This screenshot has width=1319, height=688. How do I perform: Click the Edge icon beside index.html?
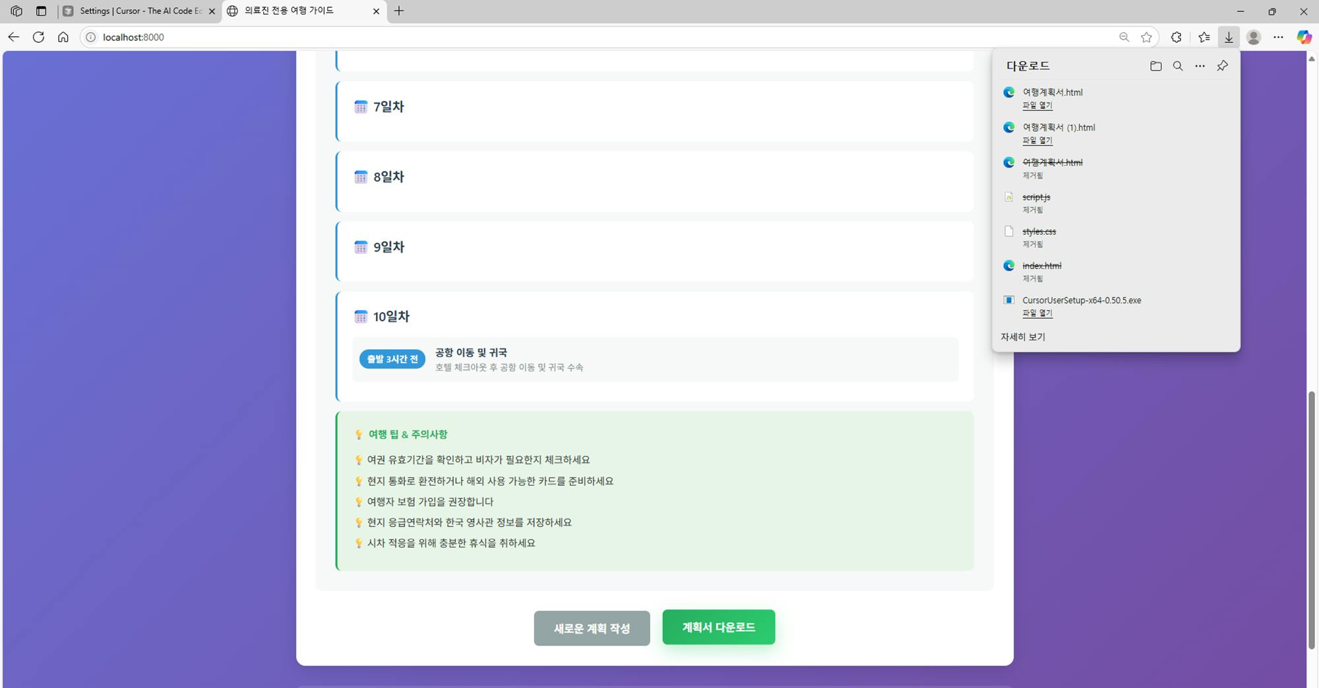pos(1008,265)
